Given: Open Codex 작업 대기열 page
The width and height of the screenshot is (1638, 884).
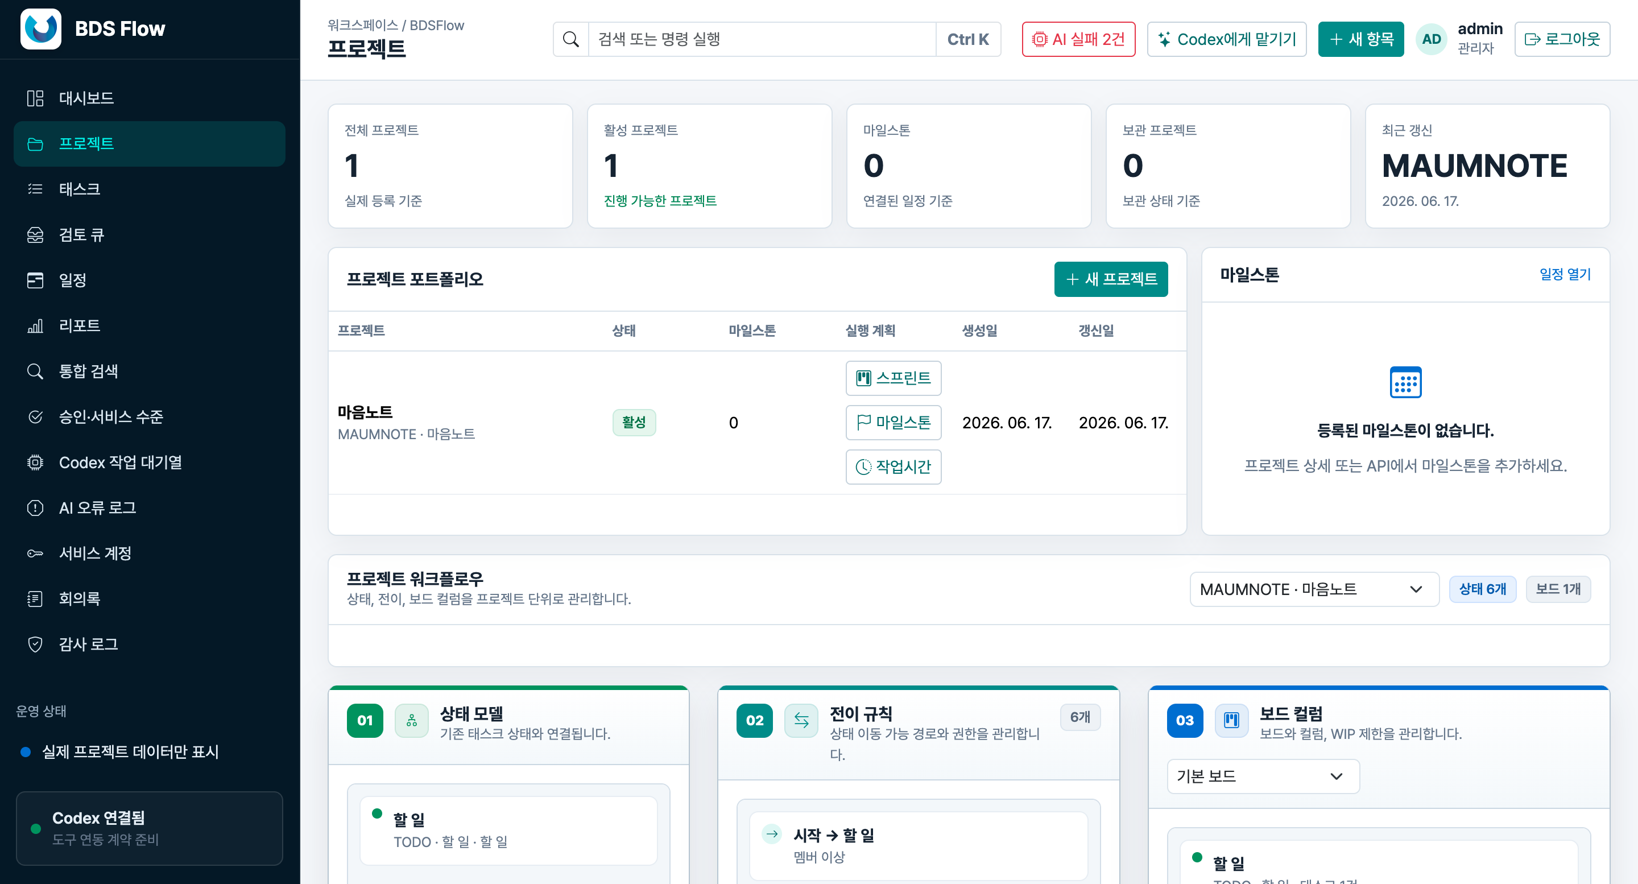Looking at the screenshot, I should pos(150,462).
